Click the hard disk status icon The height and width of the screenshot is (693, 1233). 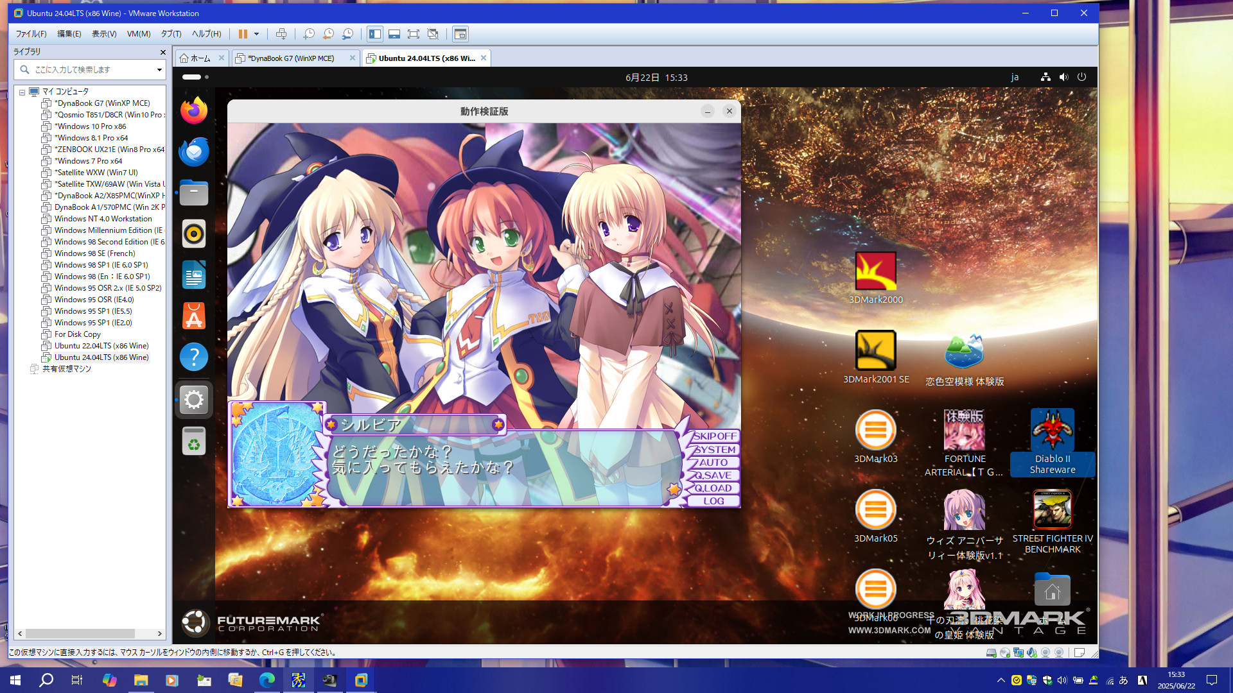coord(992,653)
